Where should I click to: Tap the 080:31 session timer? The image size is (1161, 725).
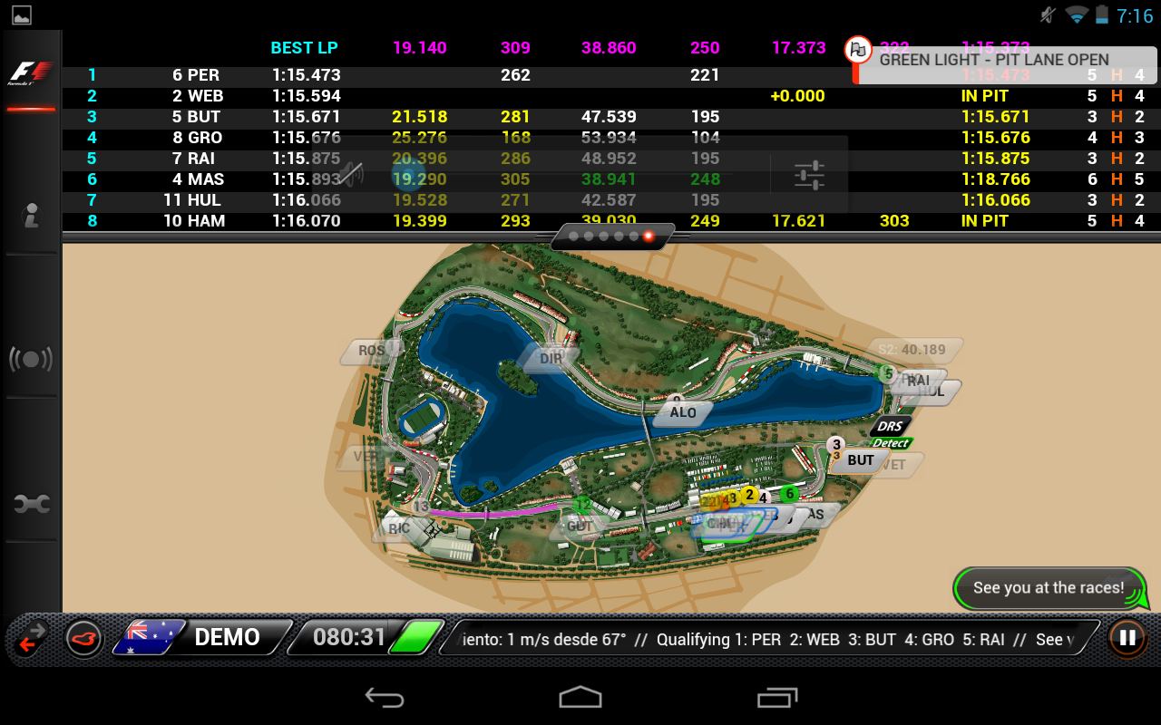pyautogui.click(x=349, y=637)
